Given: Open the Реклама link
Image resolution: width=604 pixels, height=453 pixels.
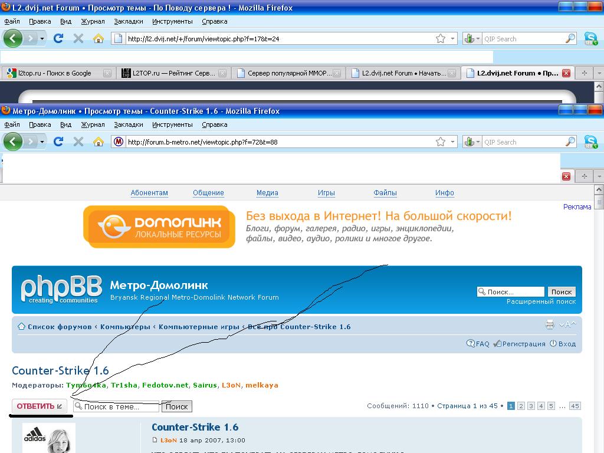Looking at the screenshot, I should coord(577,207).
